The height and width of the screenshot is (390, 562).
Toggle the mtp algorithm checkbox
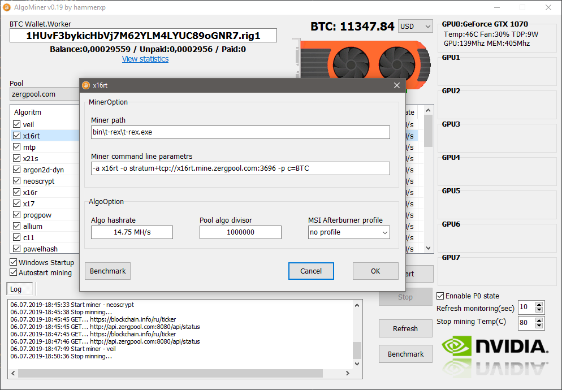[x=16, y=147]
